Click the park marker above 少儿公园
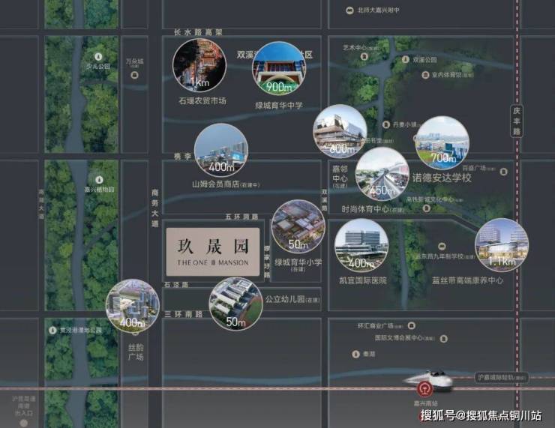Viewport: 555px width, 428px height. pyautogui.click(x=98, y=57)
